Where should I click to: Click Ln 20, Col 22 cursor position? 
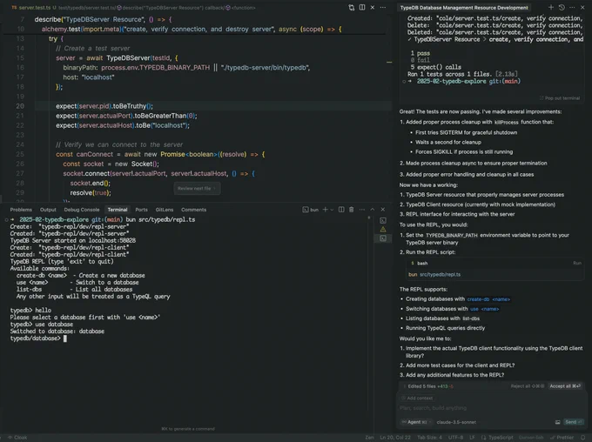click(x=395, y=438)
